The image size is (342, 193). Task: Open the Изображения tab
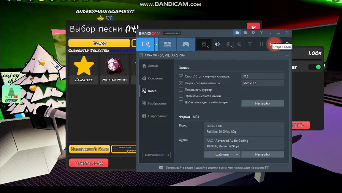155,104
